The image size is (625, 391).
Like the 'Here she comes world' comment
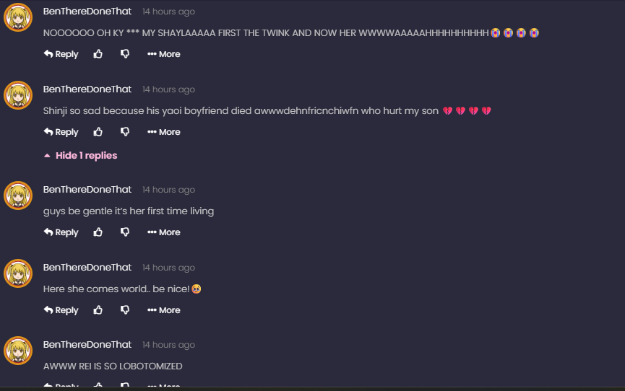point(98,309)
